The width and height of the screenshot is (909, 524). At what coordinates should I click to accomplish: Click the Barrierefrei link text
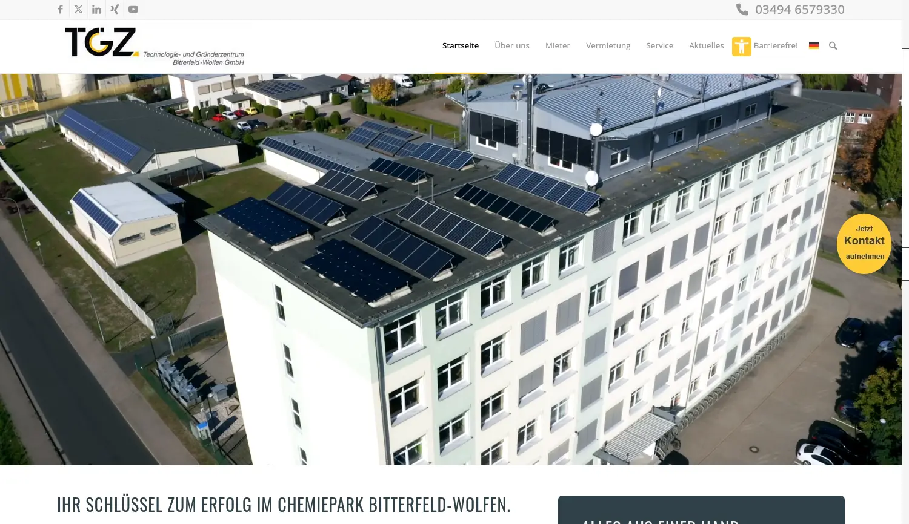click(x=776, y=45)
